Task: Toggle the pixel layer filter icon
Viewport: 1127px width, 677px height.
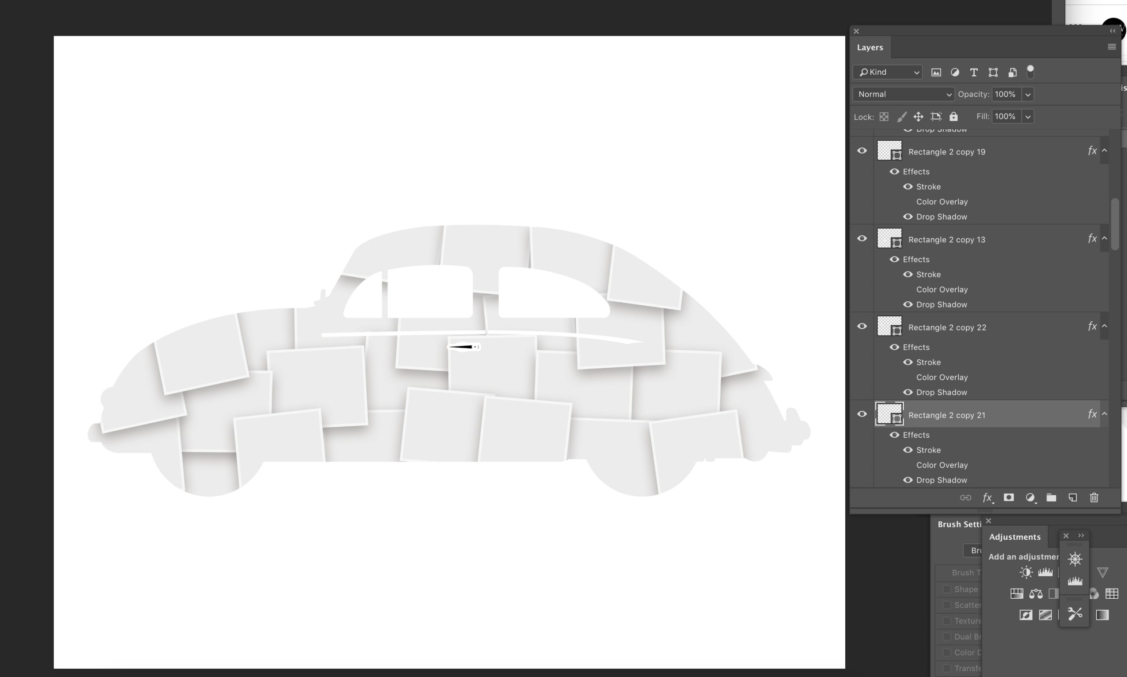Action: click(936, 72)
